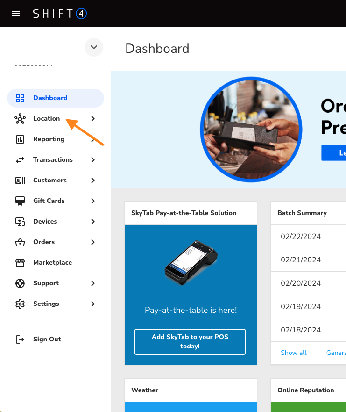Click the Shift4 logo

click(x=60, y=14)
